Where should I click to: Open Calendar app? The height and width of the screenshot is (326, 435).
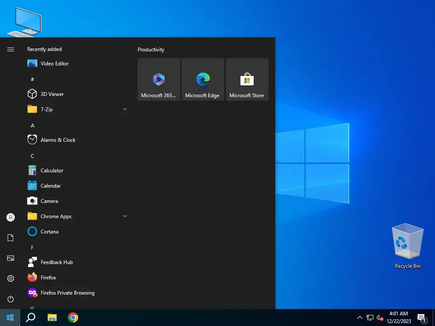[77, 186]
